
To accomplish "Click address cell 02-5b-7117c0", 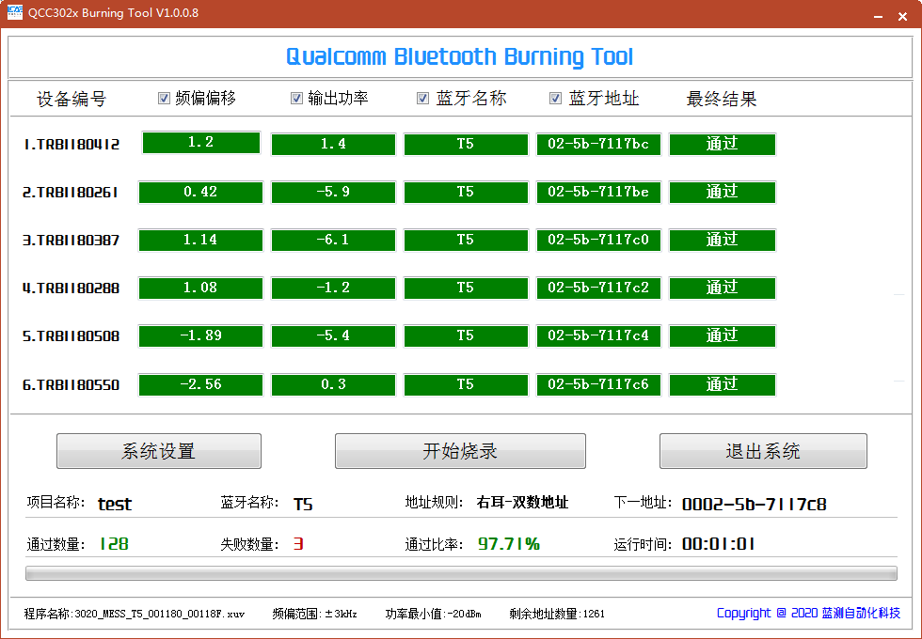I will 598,241.
